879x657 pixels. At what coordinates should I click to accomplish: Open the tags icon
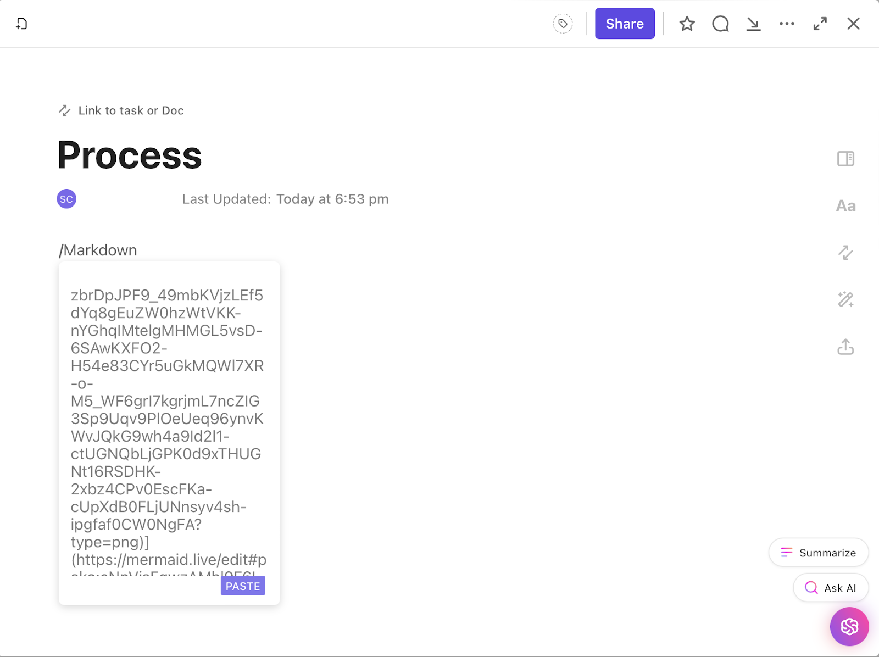click(x=563, y=24)
